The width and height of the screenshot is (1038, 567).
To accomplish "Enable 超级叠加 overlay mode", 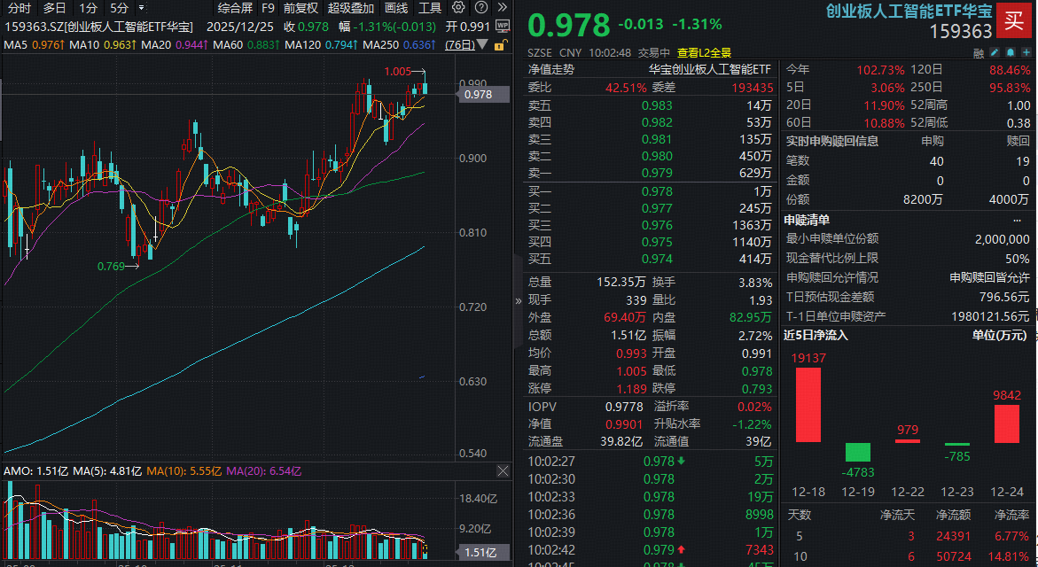I will pos(349,8).
